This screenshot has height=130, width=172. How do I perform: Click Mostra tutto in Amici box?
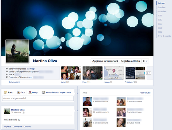tap(145, 93)
